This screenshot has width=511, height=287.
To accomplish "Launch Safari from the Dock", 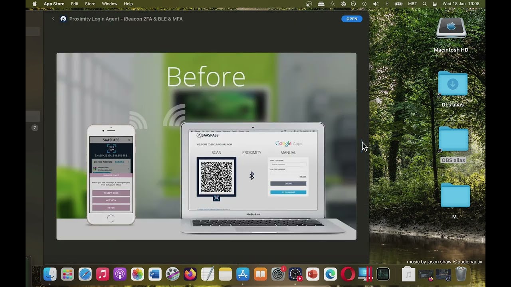I will click(85, 274).
